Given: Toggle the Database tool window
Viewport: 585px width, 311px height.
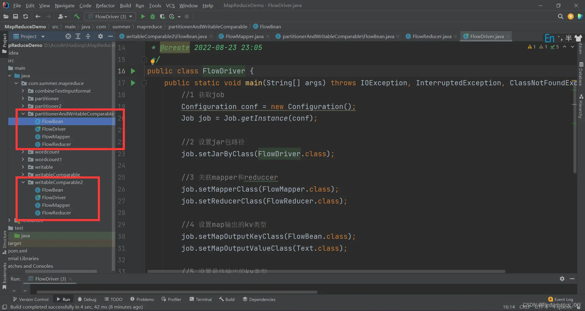Looking at the screenshot, I should point(581,74).
